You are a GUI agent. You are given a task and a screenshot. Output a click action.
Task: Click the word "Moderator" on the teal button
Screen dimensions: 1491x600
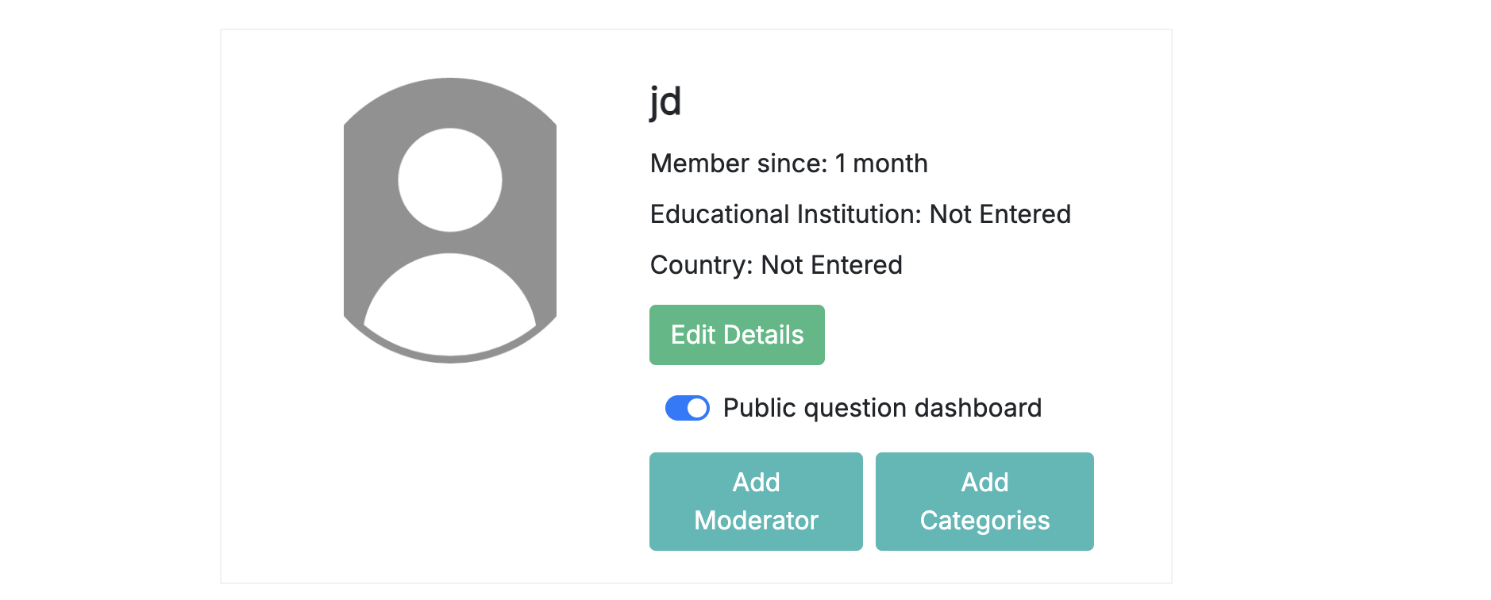pyautogui.click(x=756, y=521)
